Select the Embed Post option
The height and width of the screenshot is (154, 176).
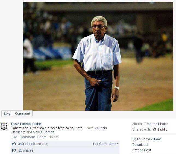142,150
